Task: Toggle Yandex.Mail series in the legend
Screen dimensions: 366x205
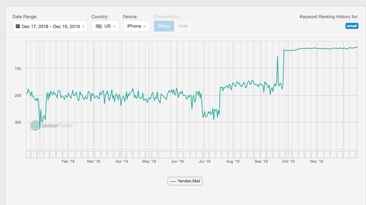Action: point(185,181)
